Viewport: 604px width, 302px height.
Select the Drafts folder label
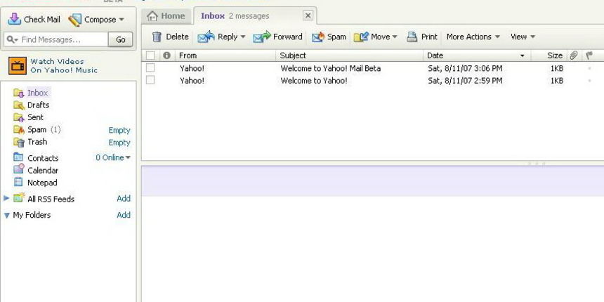click(38, 105)
